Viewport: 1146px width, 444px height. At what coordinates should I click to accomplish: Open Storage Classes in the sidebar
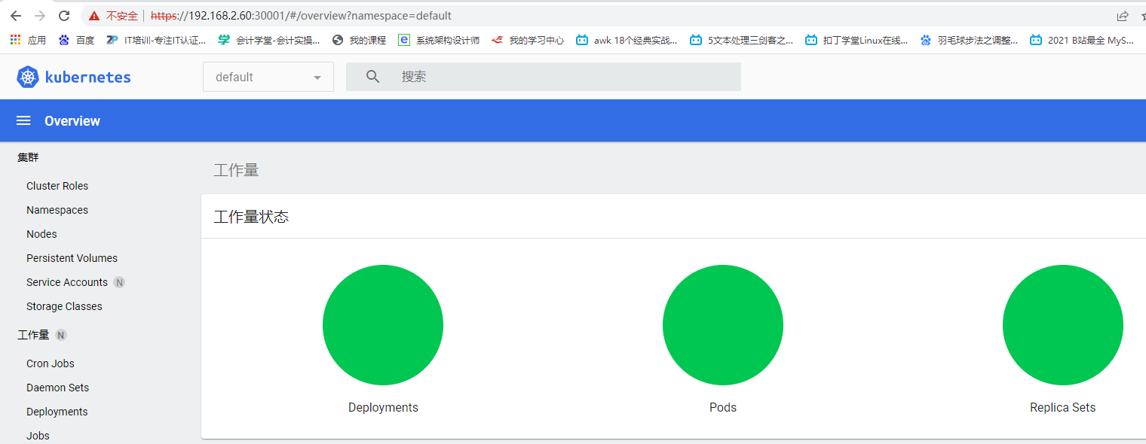[64, 306]
